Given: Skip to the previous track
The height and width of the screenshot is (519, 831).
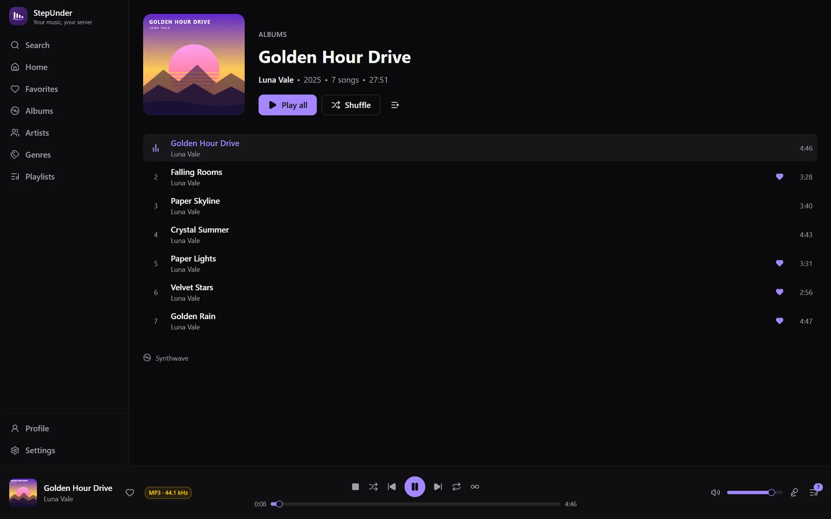Looking at the screenshot, I should [392, 487].
